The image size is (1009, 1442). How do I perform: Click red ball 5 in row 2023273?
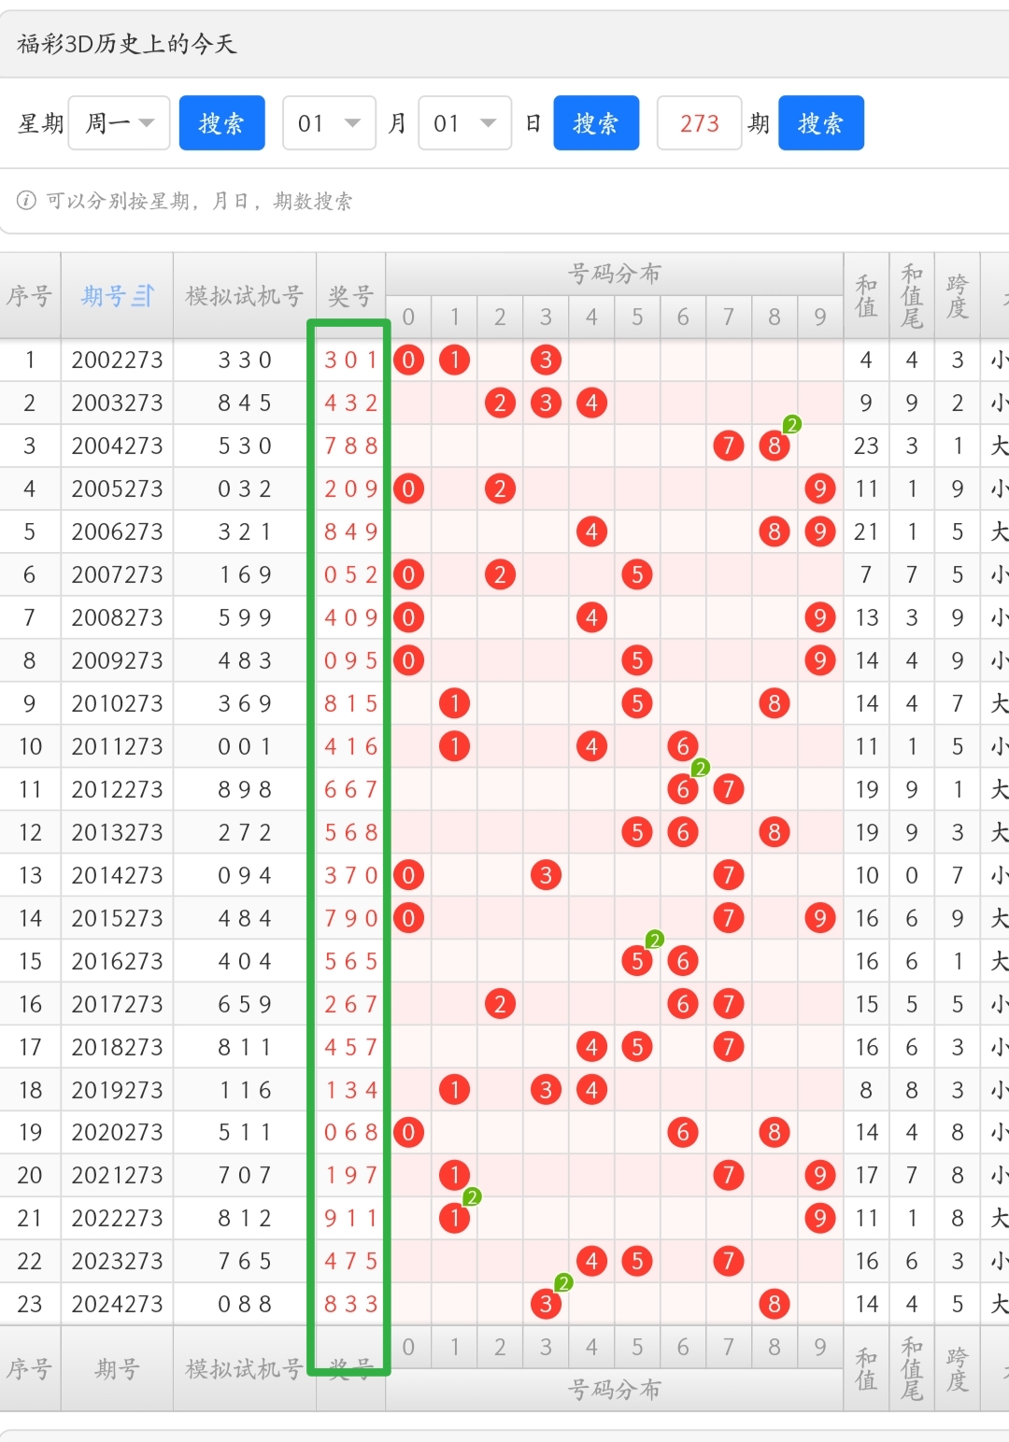[x=637, y=1261]
